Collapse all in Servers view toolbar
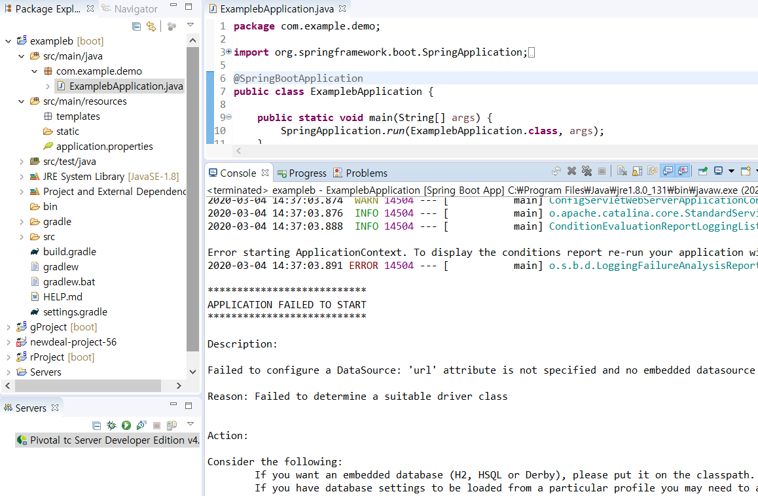Screen dimensions: 758x496 tap(97, 425)
